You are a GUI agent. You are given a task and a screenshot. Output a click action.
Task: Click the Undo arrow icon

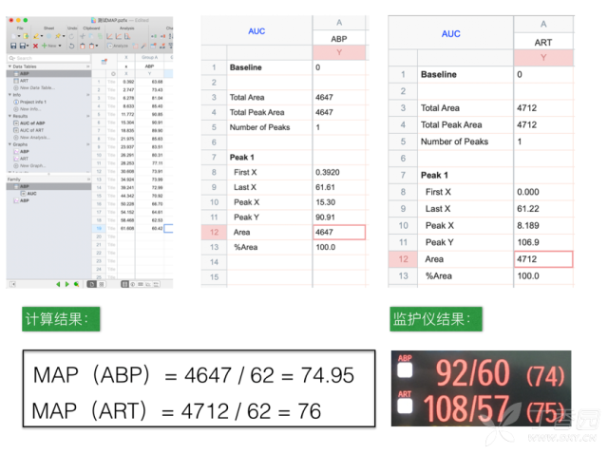click(73, 46)
